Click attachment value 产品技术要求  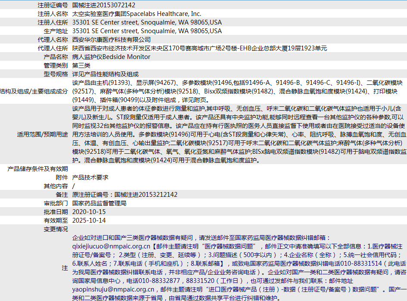point(90,177)
